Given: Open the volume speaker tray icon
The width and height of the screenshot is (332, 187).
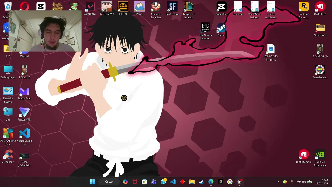Looking at the screenshot, I should point(304,182).
